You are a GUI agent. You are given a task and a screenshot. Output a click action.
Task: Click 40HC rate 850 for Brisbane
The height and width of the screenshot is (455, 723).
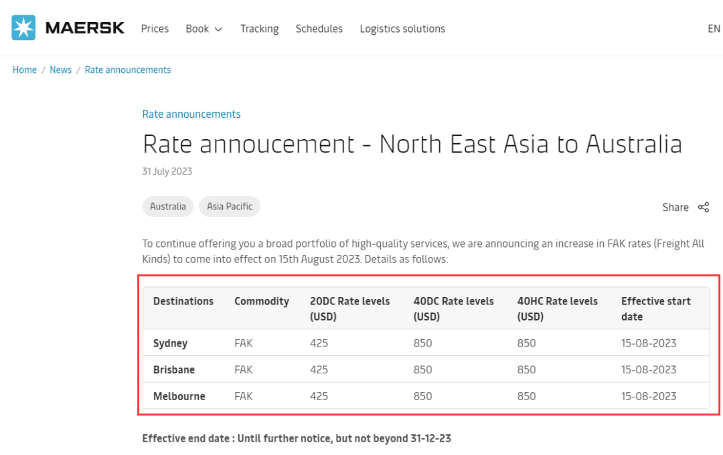click(x=527, y=370)
